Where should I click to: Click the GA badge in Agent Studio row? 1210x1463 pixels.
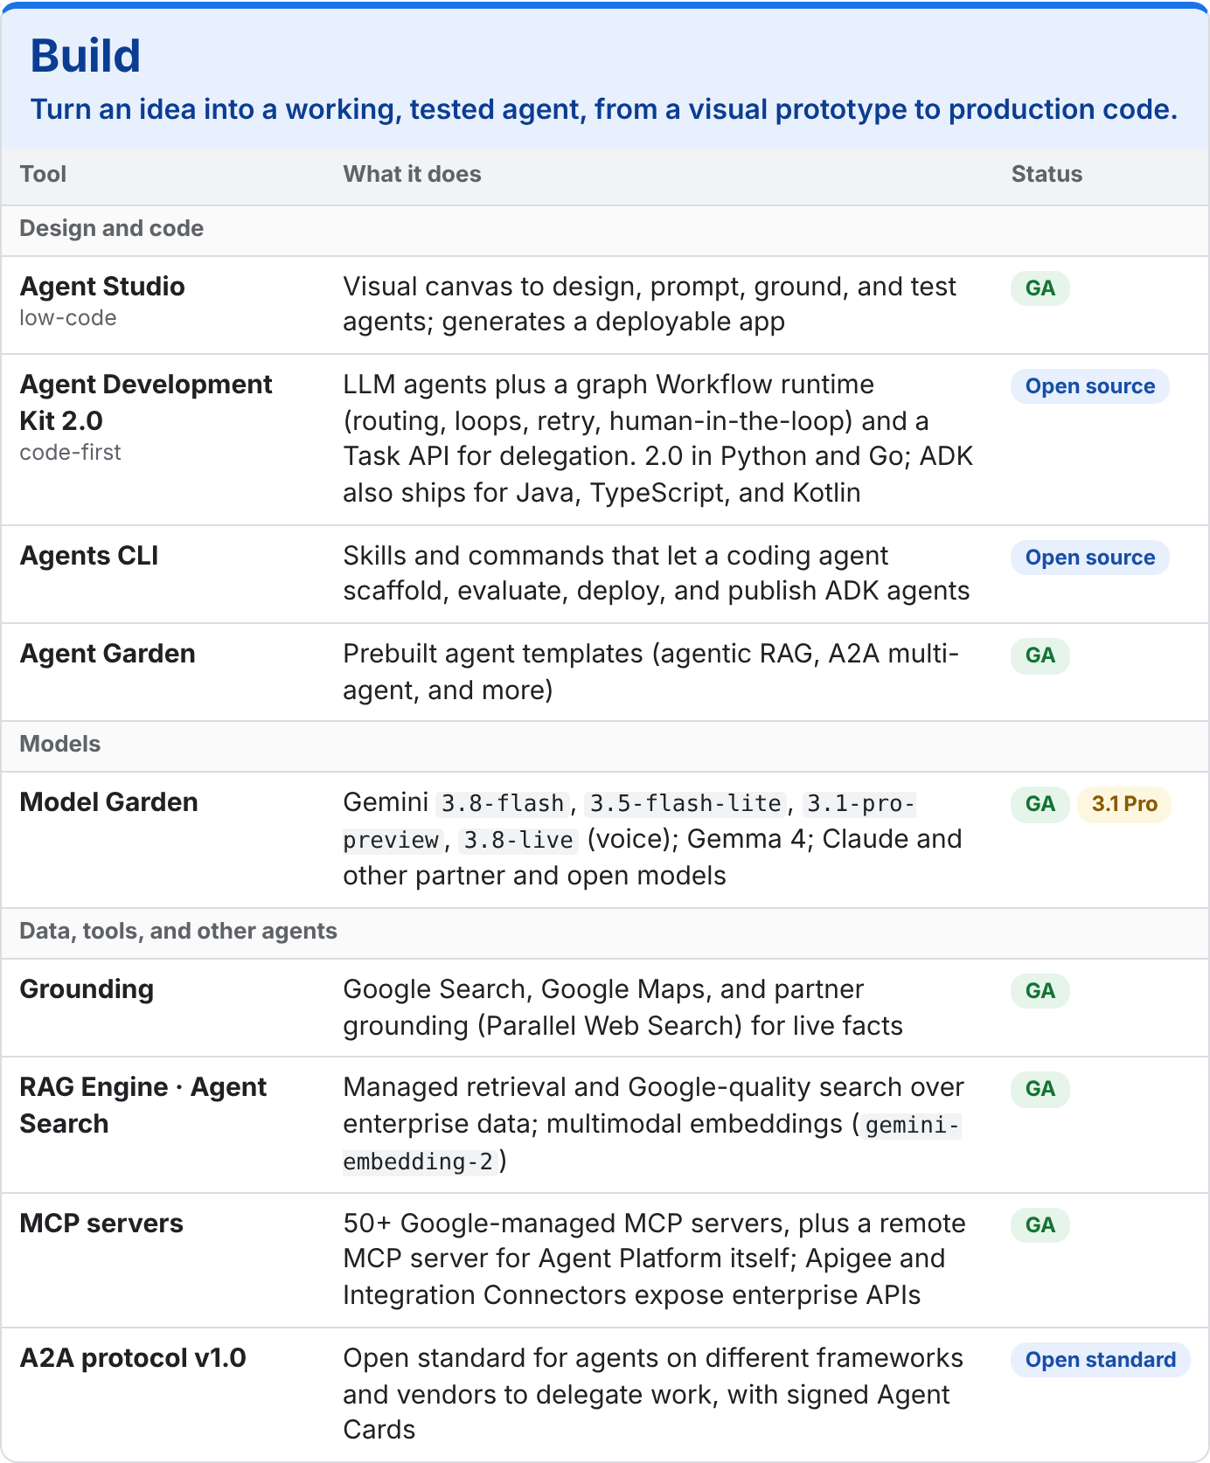point(1040,288)
